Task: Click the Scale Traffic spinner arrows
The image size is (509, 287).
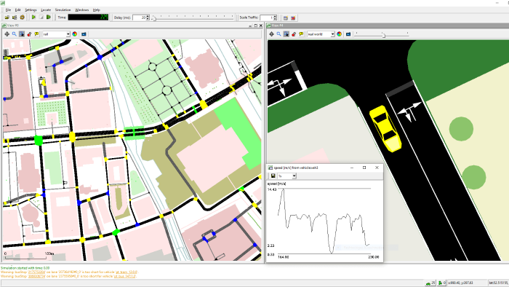Action: [276, 17]
